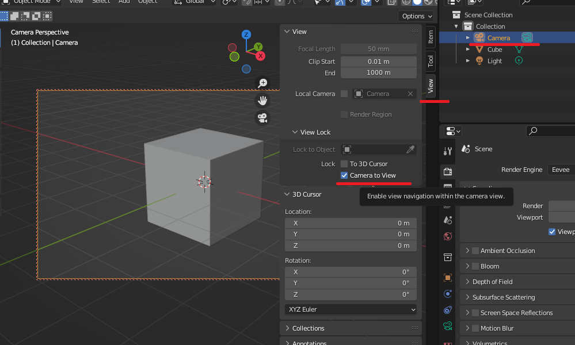Click the 3D Cursor Rotation Z field
Viewport: 575px width, 345px height.
pos(351,294)
